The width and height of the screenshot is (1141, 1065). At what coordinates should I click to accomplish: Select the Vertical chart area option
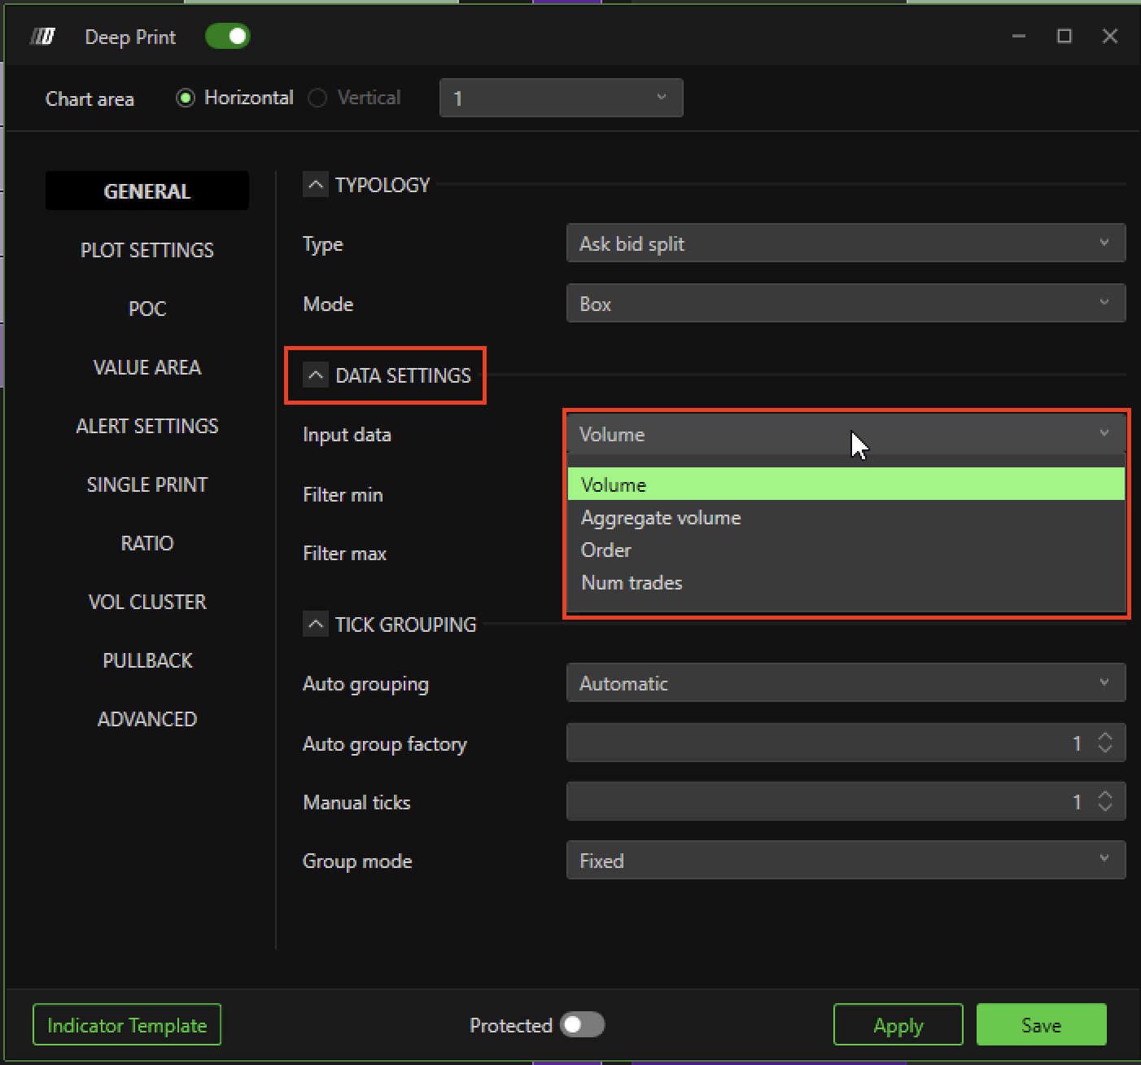318,99
